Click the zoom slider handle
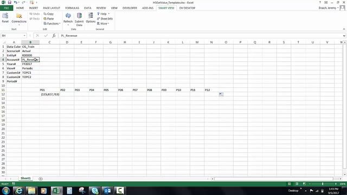The width and height of the screenshot is (347, 195). [x=323, y=184]
